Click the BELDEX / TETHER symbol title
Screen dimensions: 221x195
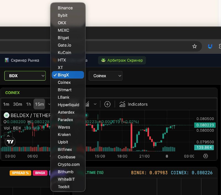31,115
